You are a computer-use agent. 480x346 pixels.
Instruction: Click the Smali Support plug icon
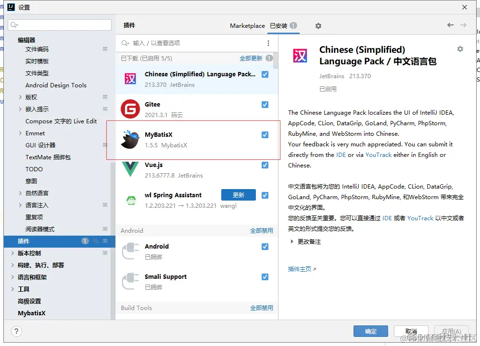click(130, 281)
